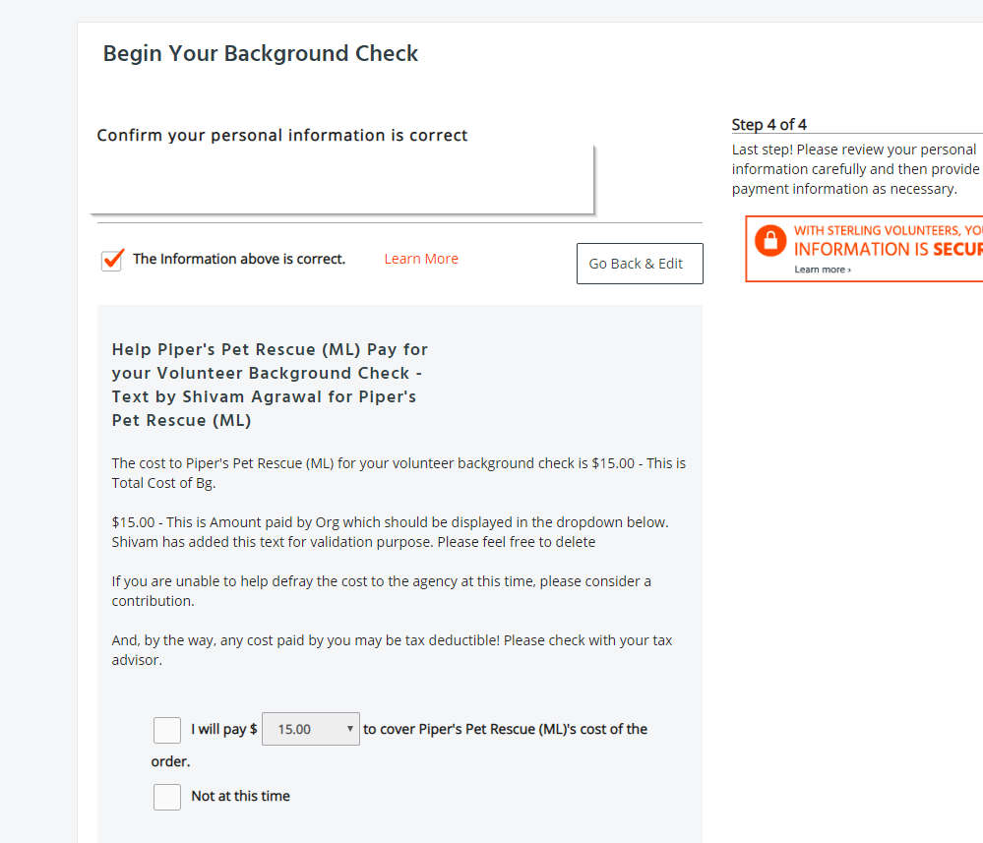Click the 'Begin Your Background Check' heading
The image size is (983, 843).
coord(261,53)
